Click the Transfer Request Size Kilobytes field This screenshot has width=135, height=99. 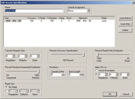click(21, 56)
